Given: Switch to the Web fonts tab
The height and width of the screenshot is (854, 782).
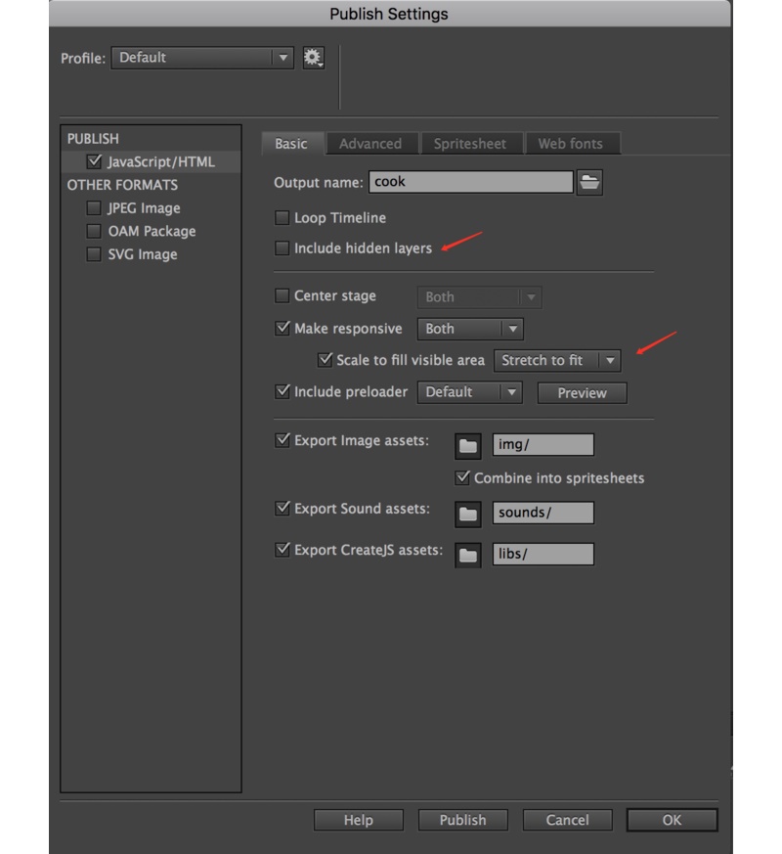Looking at the screenshot, I should pos(570,144).
